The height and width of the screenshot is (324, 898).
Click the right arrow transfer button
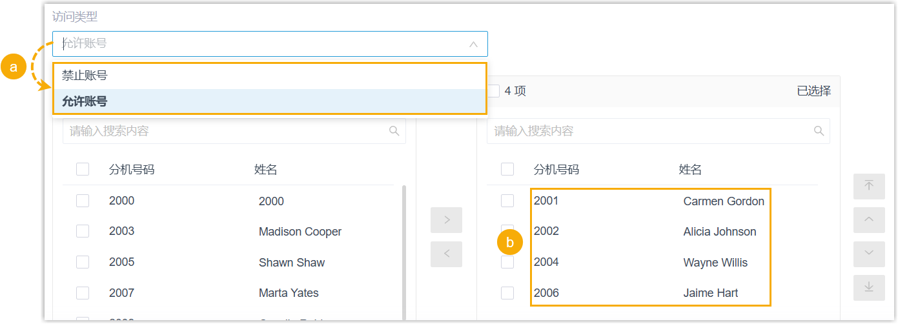(x=447, y=220)
